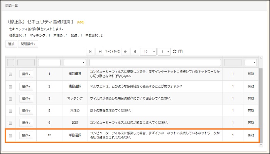Open 操作 menu for question 3
Image resolution: width=270 pixels, height=154 pixels.
coord(26,99)
